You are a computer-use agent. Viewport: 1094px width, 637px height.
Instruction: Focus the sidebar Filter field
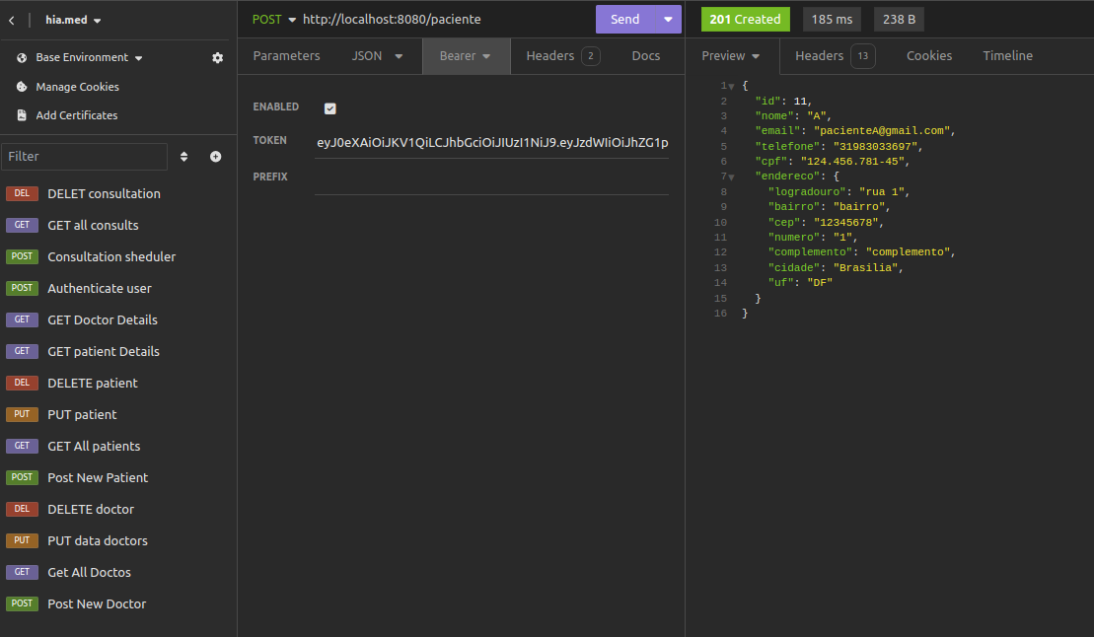[x=85, y=156]
